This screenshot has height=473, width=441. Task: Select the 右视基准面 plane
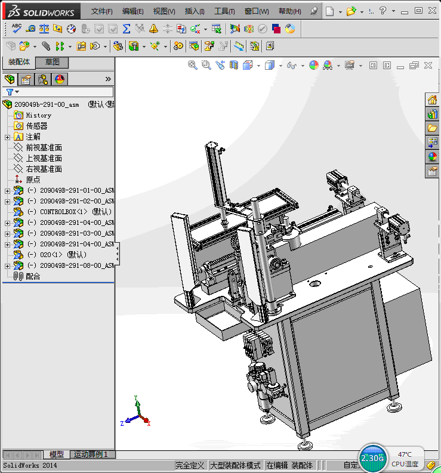(44, 169)
